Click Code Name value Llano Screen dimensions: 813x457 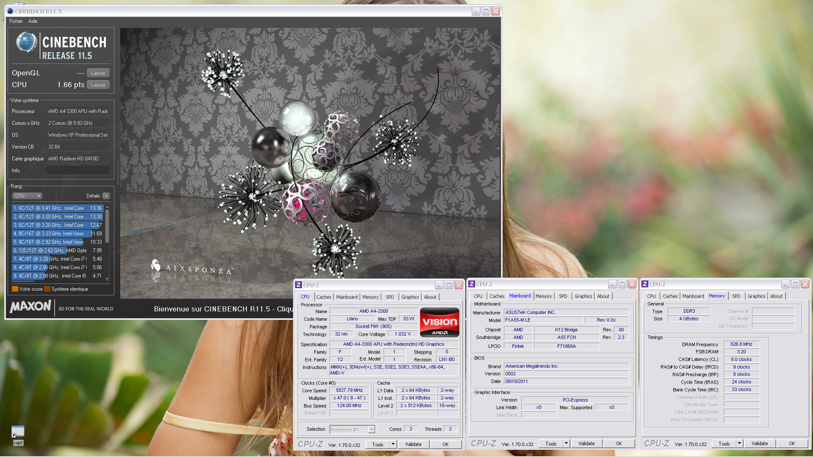point(352,319)
